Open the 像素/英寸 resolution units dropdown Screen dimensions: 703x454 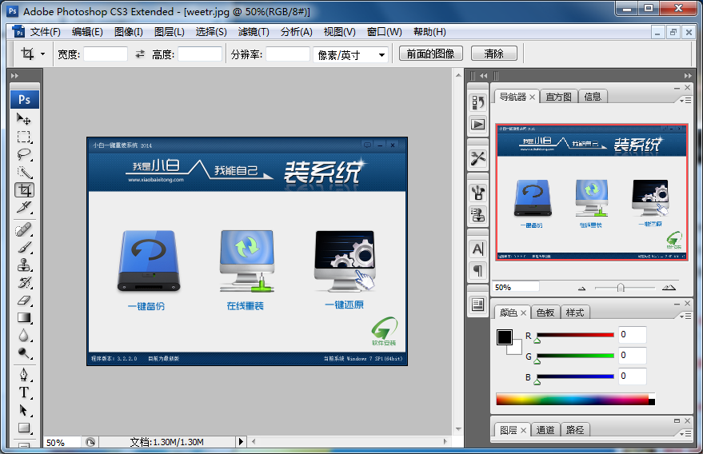pos(350,54)
